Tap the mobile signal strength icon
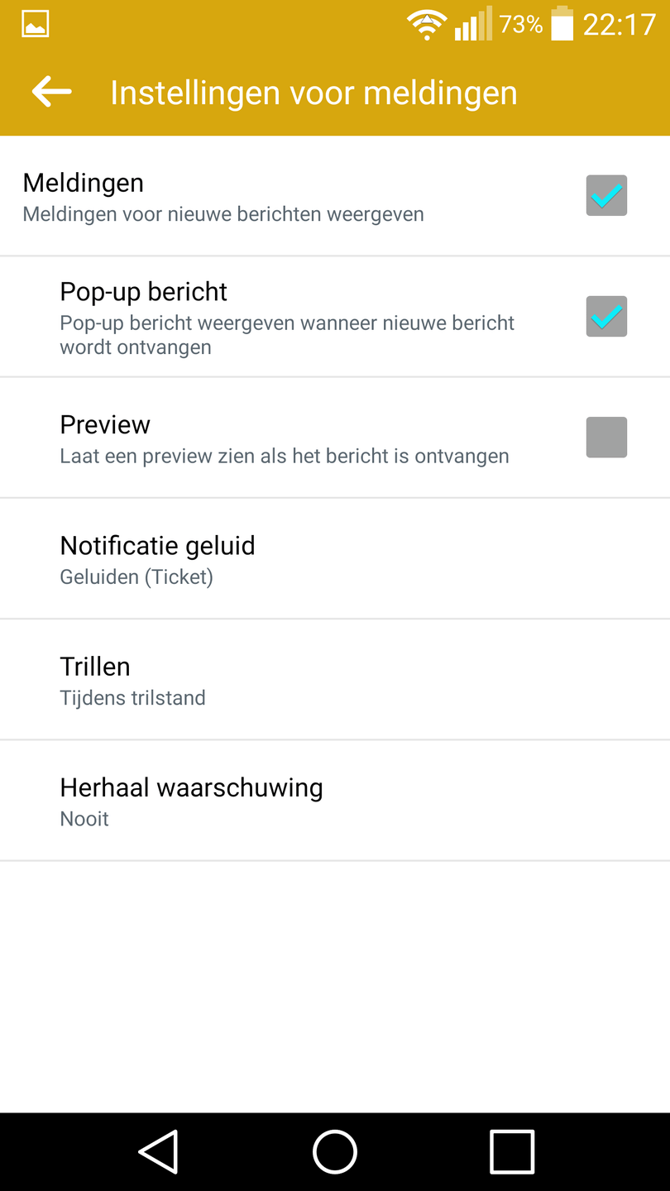The image size is (670, 1191). [472, 25]
